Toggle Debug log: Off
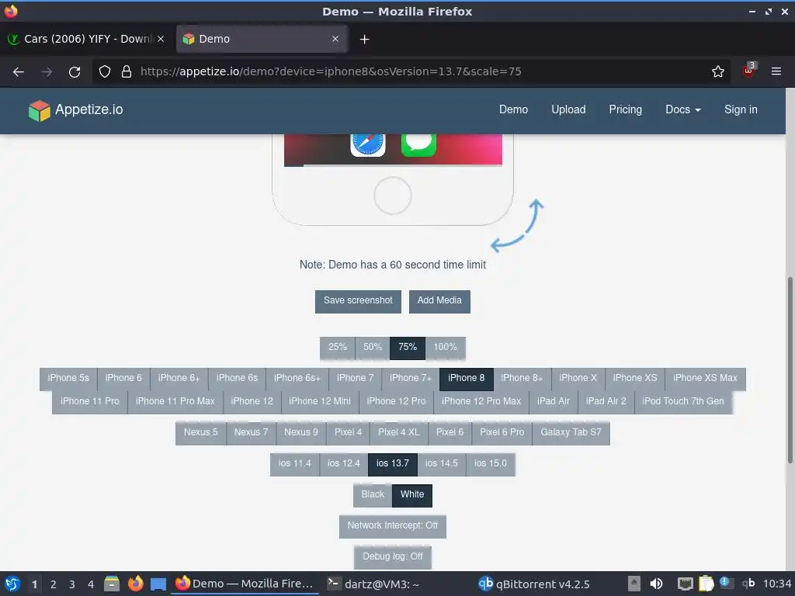This screenshot has width=795, height=596. coord(392,557)
